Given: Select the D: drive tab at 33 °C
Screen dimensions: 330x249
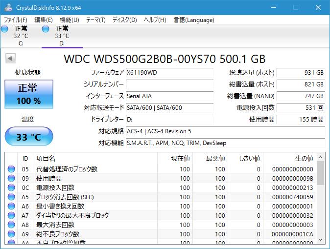Looking at the screenshot, I should 62,36.
